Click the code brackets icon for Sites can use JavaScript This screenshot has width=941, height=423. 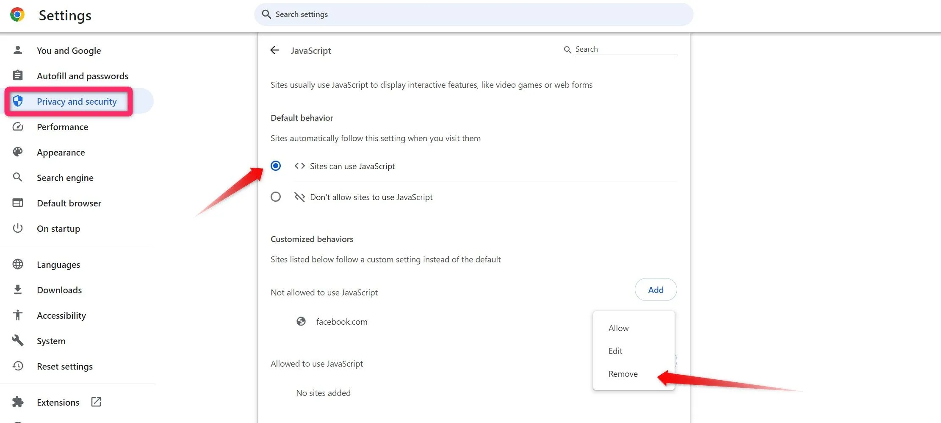click(300, 166)
